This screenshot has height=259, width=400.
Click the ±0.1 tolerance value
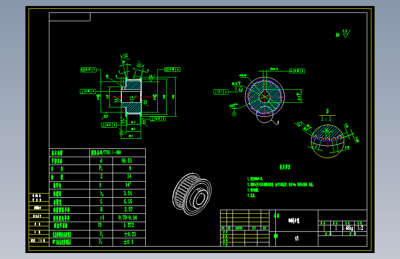(128, 242)
